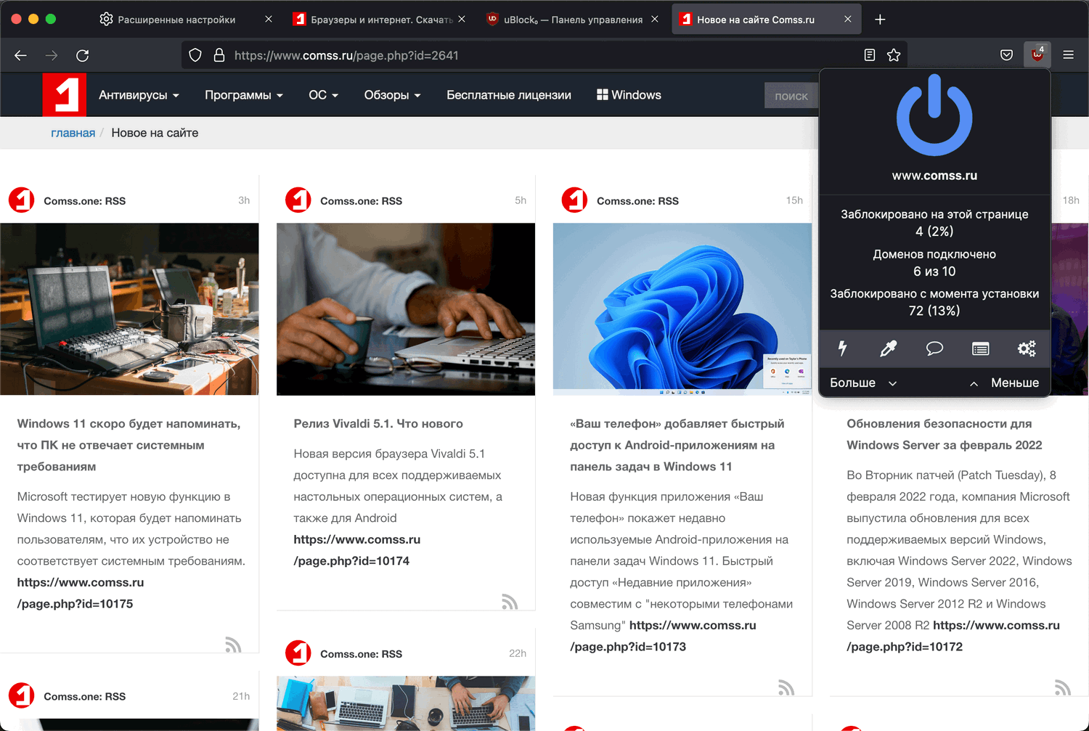Click RSS icon below Windows Server updates post

pos(1063,687)
